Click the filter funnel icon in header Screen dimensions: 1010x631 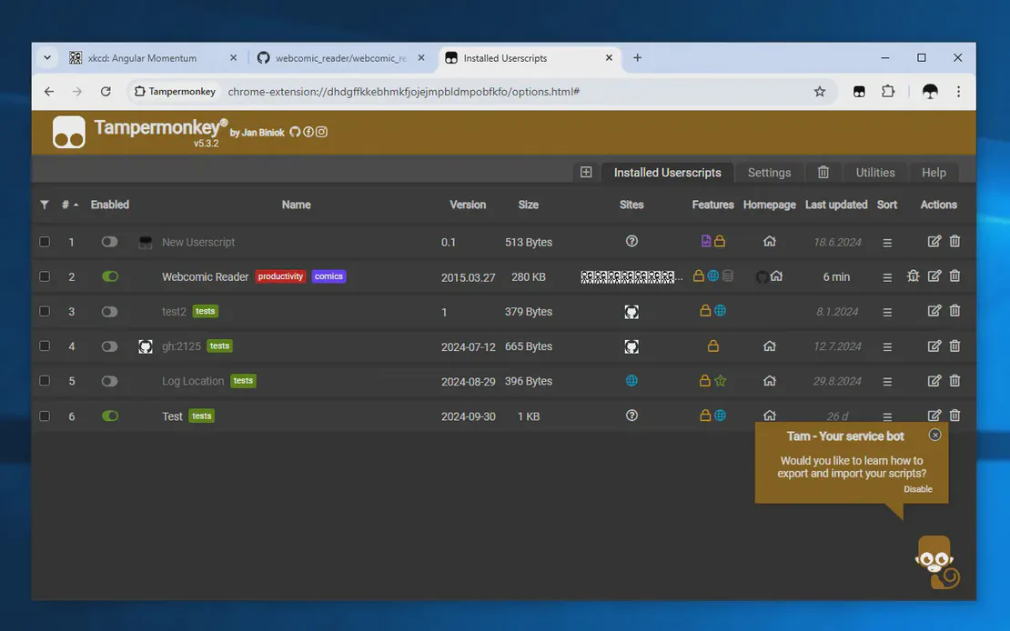[45, 205]
